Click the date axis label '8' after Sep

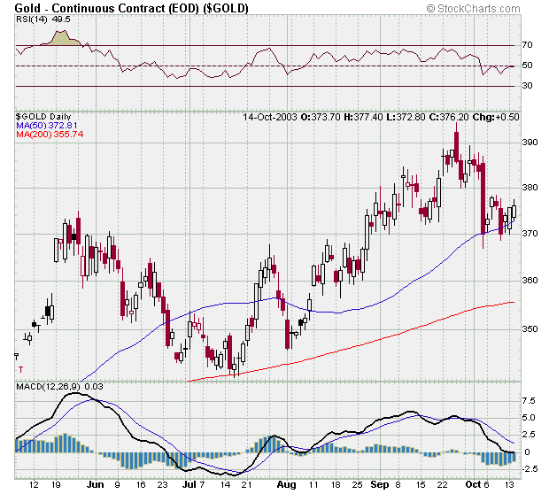pyautogui.click(x=398, y=484)
